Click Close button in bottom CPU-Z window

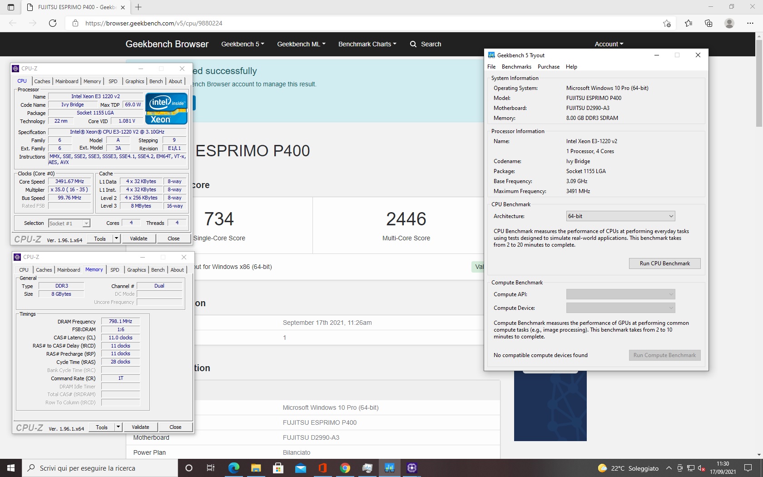[175, 427]
